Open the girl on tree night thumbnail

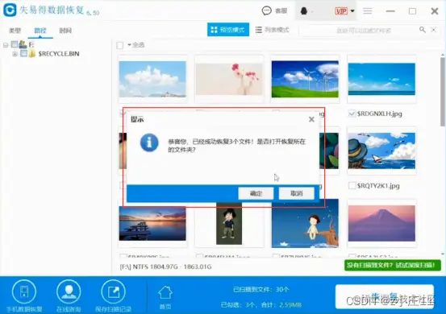point(305,224)
